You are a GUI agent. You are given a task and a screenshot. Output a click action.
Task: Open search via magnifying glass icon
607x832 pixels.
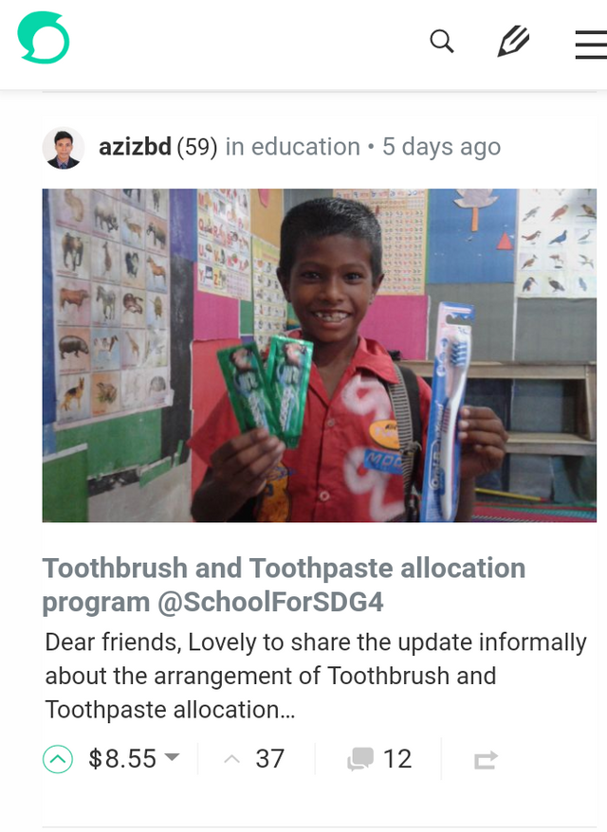click(x=442, y=42)
